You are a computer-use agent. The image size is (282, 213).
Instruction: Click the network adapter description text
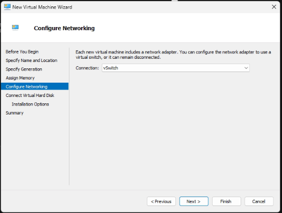tap(173, 55)
